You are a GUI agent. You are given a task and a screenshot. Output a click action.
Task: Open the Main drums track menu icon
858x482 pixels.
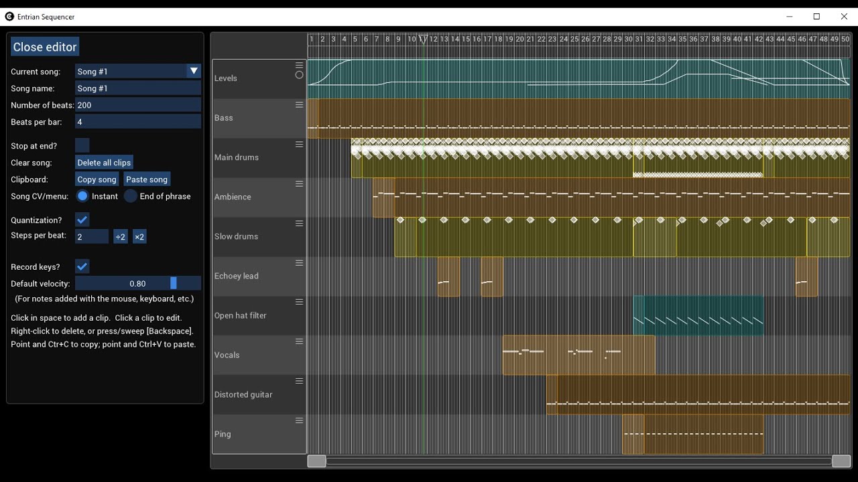299,145
